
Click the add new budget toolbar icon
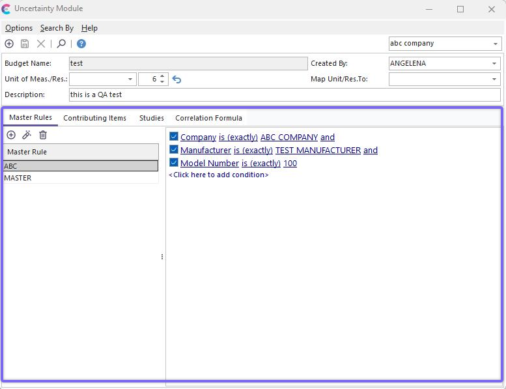coord(9,44)
